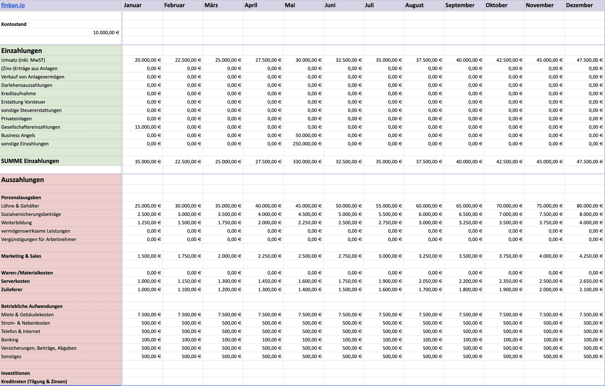Click Löhne & Gehälter Dezember 80.000,00 € cell
The height and width of the screenshot is (386, 605).
[589, 206]
